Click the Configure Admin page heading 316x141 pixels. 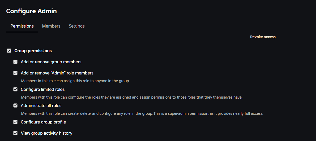click(31, 11)
